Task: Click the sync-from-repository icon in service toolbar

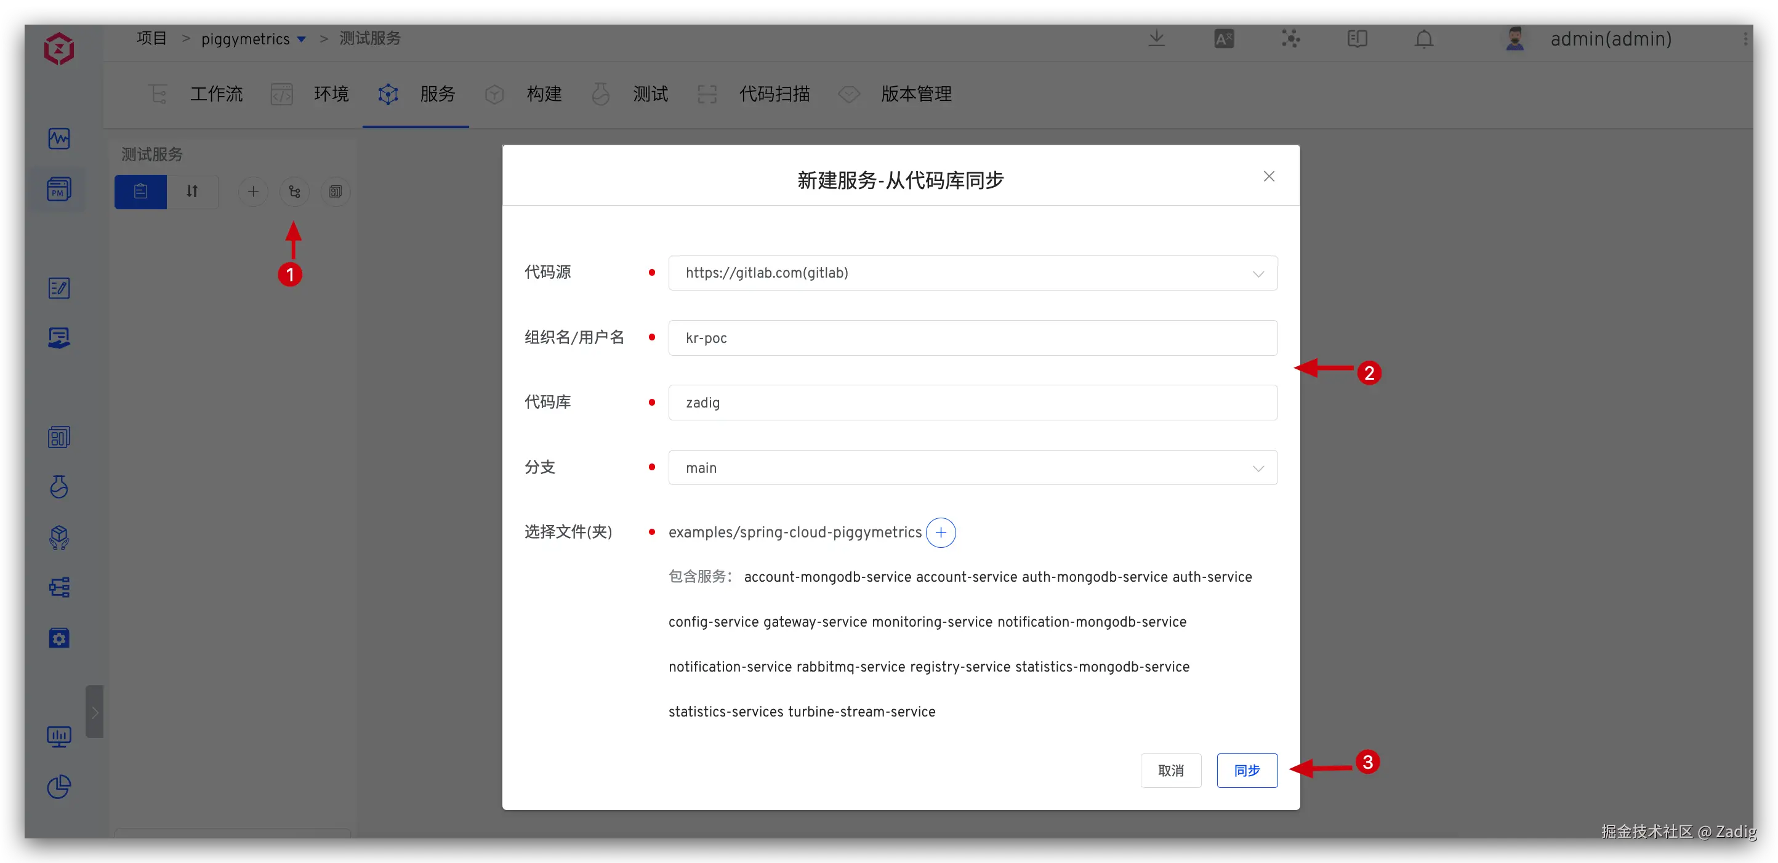Action: [295, 192]
